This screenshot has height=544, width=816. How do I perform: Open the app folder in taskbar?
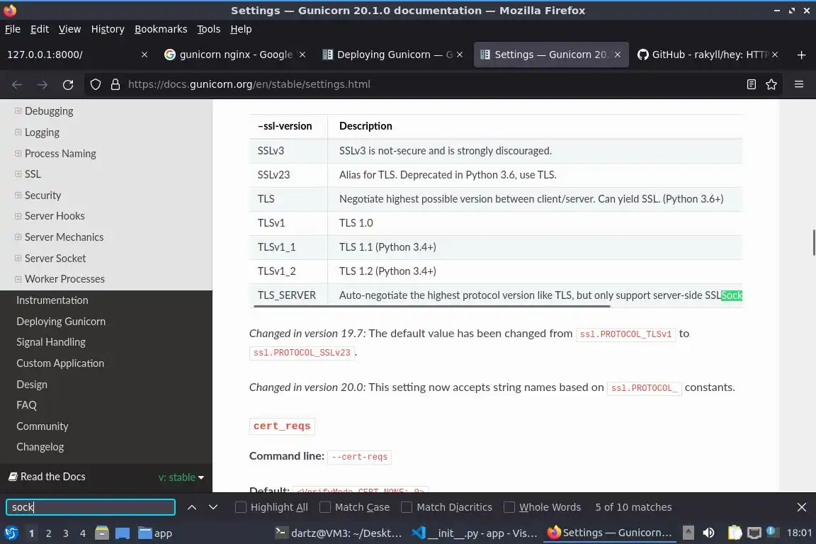pos(155,533)
